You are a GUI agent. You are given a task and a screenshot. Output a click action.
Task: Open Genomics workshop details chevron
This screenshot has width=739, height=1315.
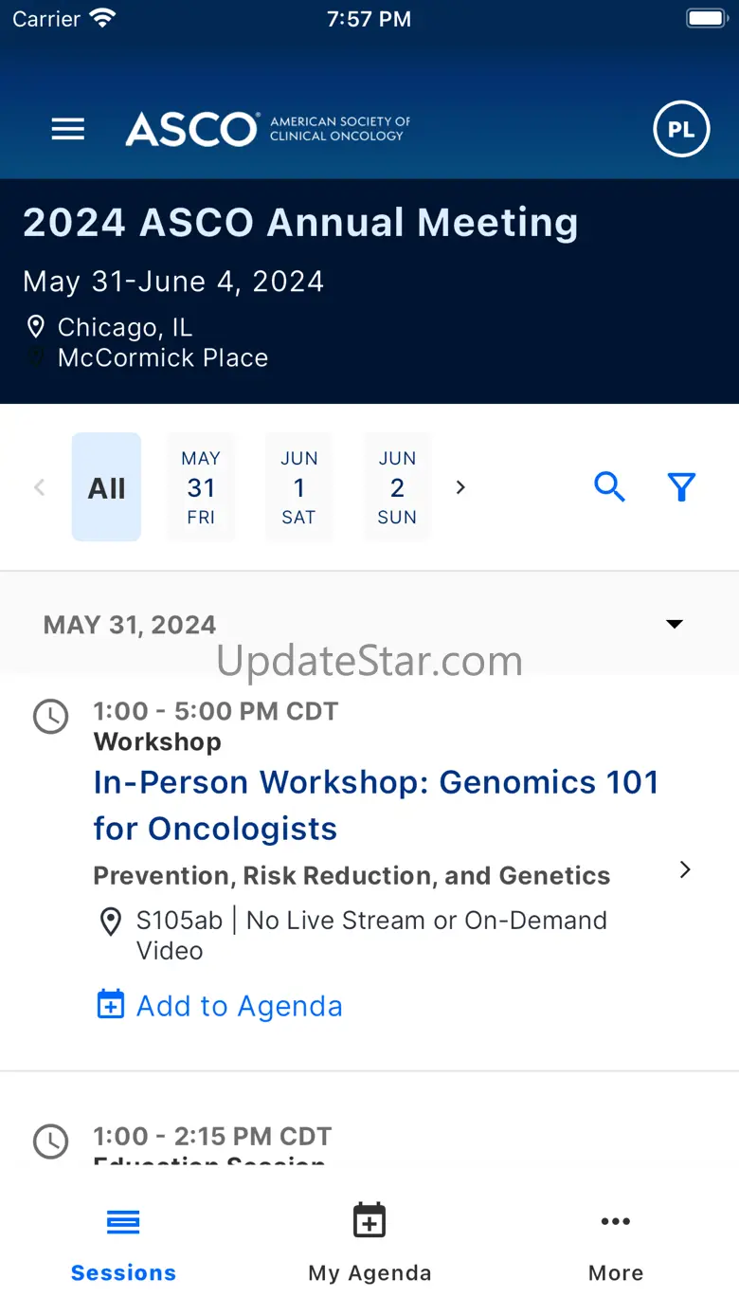[685, 869]
